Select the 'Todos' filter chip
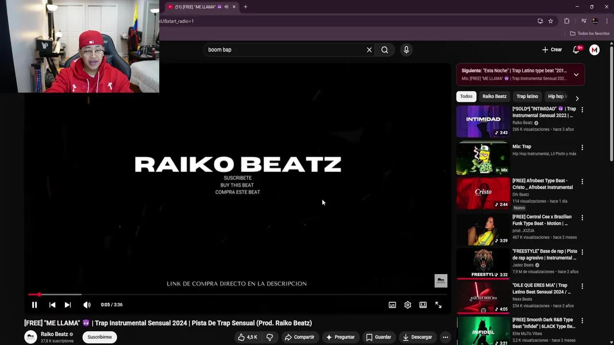The width and height of the screenshot is (614, 345). (466, 96)
